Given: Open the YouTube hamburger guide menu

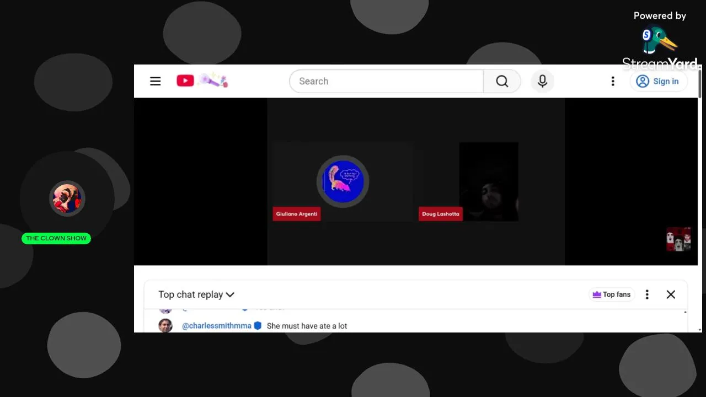Looking at the screenshot, I should [156, 81].
